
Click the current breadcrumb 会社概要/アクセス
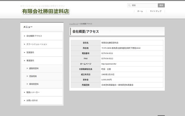coord(86,24)
